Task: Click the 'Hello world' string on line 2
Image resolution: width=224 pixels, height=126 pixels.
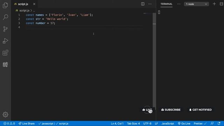Action: click(x=56, y=19)
